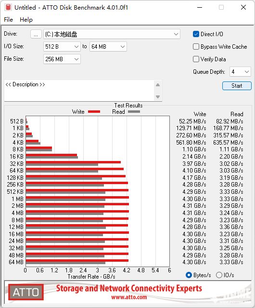Click the 12 MB row label in chart
The height and width of the screenshot is (308, 255).
[x=16, y=227]
